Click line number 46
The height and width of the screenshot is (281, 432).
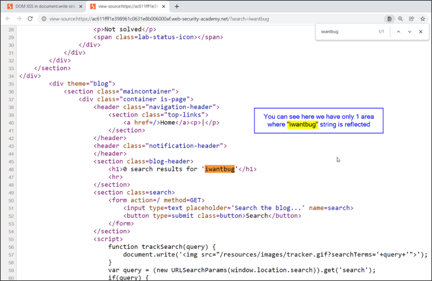[x=11, y=169]
